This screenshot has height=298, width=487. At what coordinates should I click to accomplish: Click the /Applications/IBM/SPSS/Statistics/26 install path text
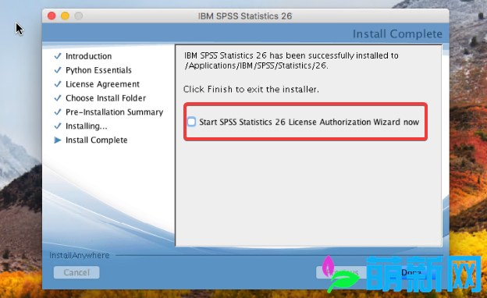click(256, 66)
